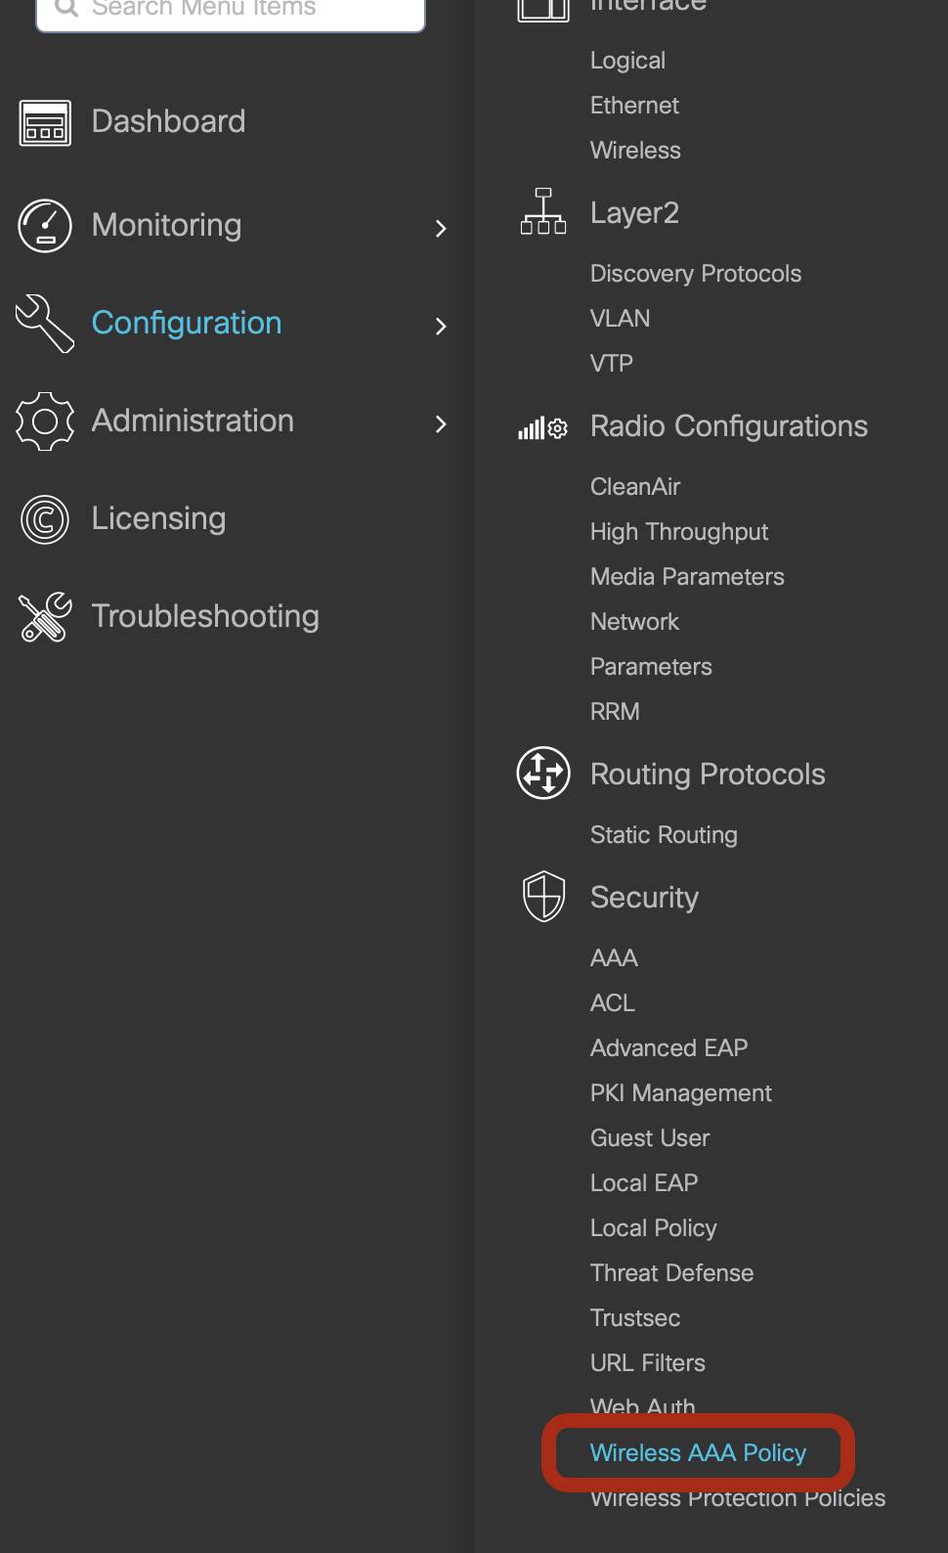The width and height of the screenshot is (948, 1553).
Task: Select the Static Routing link
Action: click(664, 835)
